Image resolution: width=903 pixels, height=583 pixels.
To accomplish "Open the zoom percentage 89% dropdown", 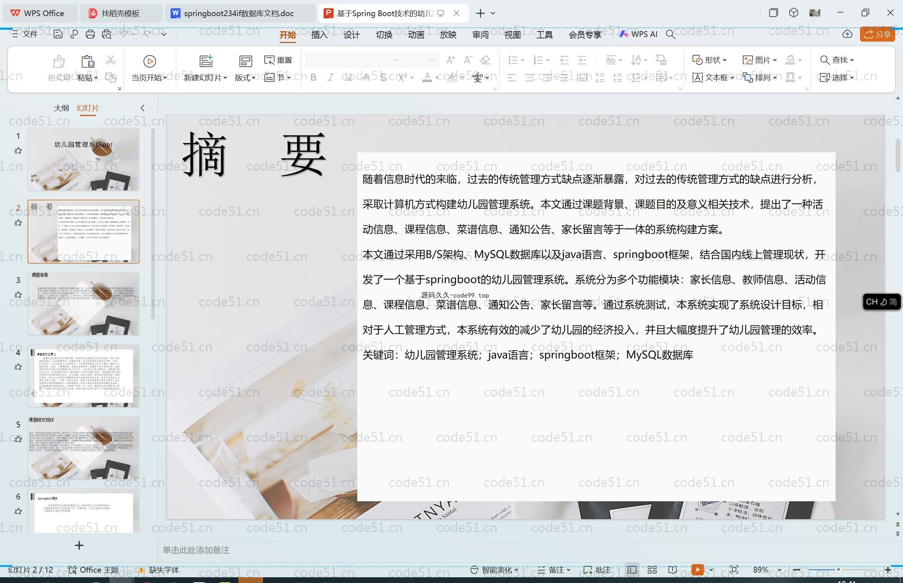I will pyautogui.click(x=779, y=570).
